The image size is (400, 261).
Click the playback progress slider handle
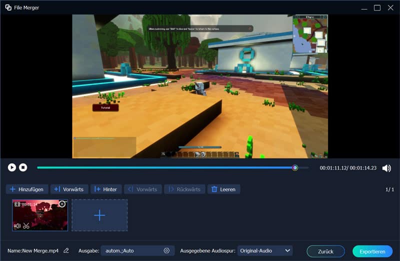pos(295,167)
